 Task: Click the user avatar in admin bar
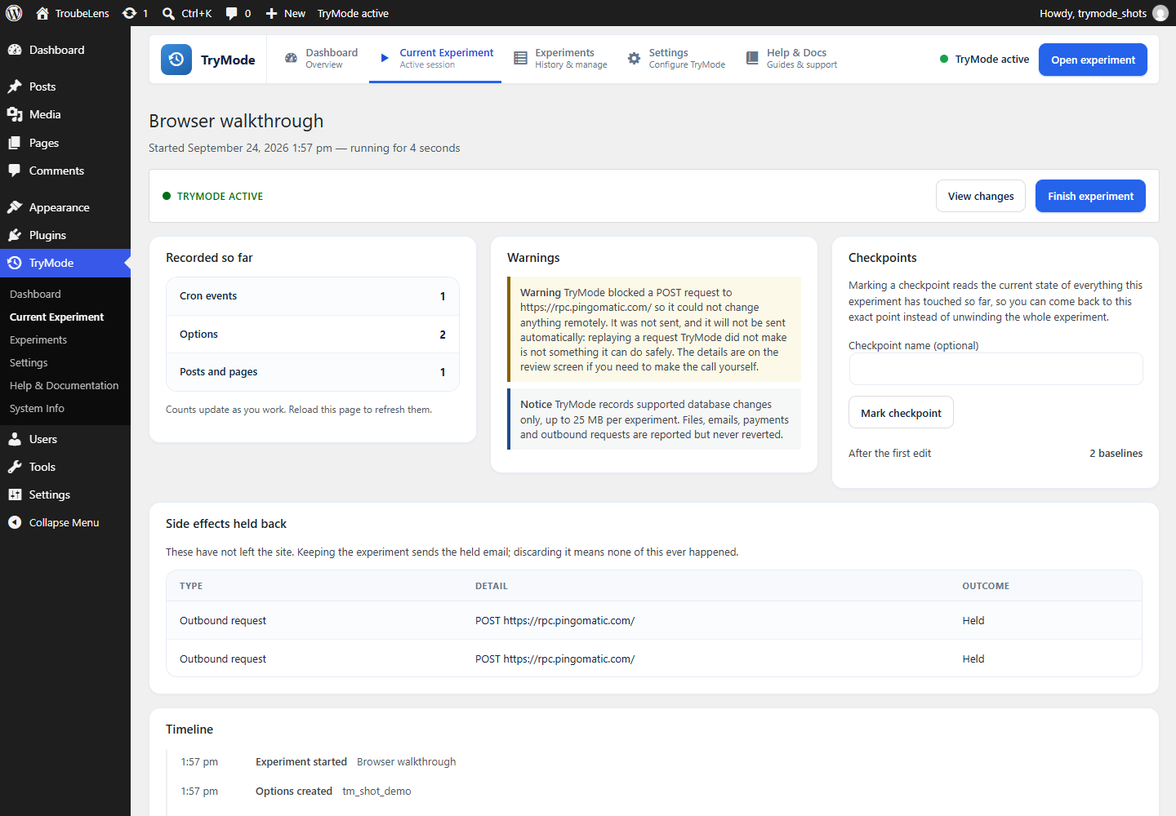pos(1160,13)
